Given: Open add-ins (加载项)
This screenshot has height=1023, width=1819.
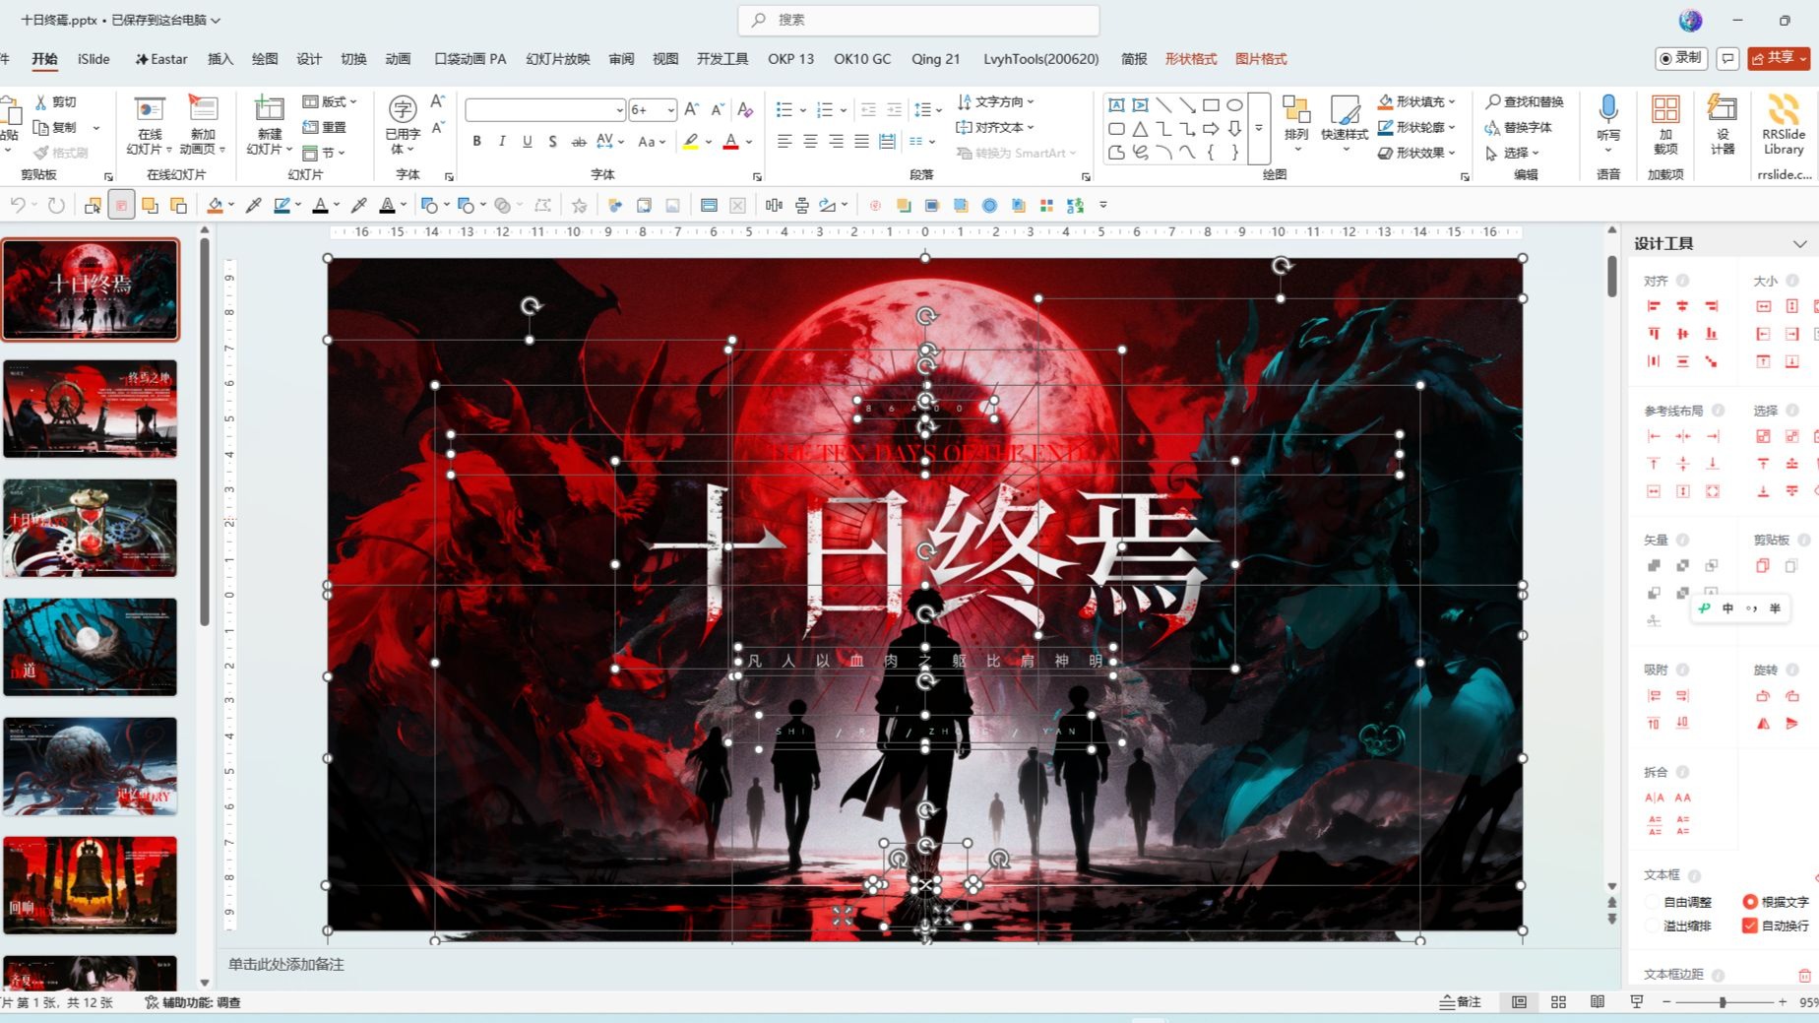Looking at the screenshot, I should pos(1665,124).
